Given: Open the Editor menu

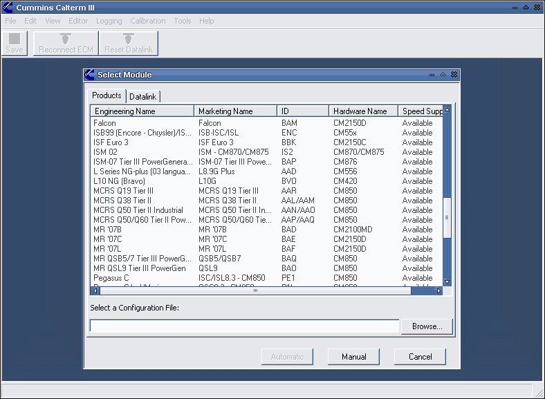Looking at the screenshot, I should click(78, 21).
